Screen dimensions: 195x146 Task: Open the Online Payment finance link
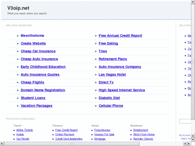pos(65,134)
